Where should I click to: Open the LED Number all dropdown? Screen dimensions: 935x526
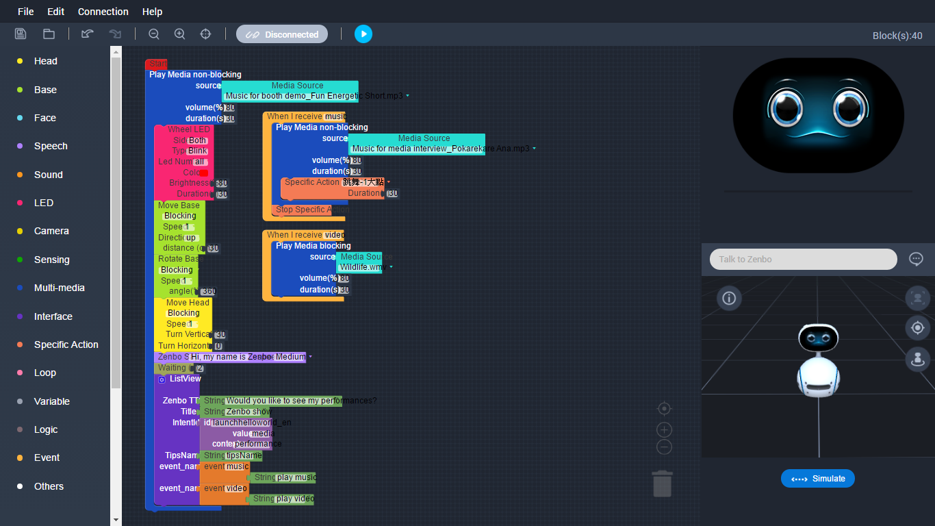pos(199,162)
